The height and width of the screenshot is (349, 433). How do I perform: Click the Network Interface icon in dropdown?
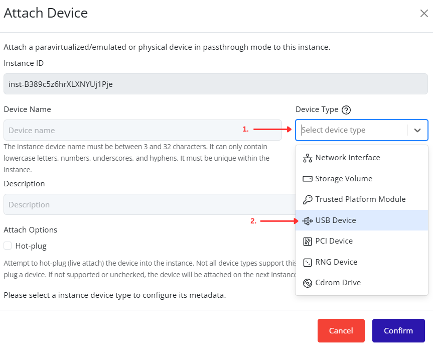[308, 158]
